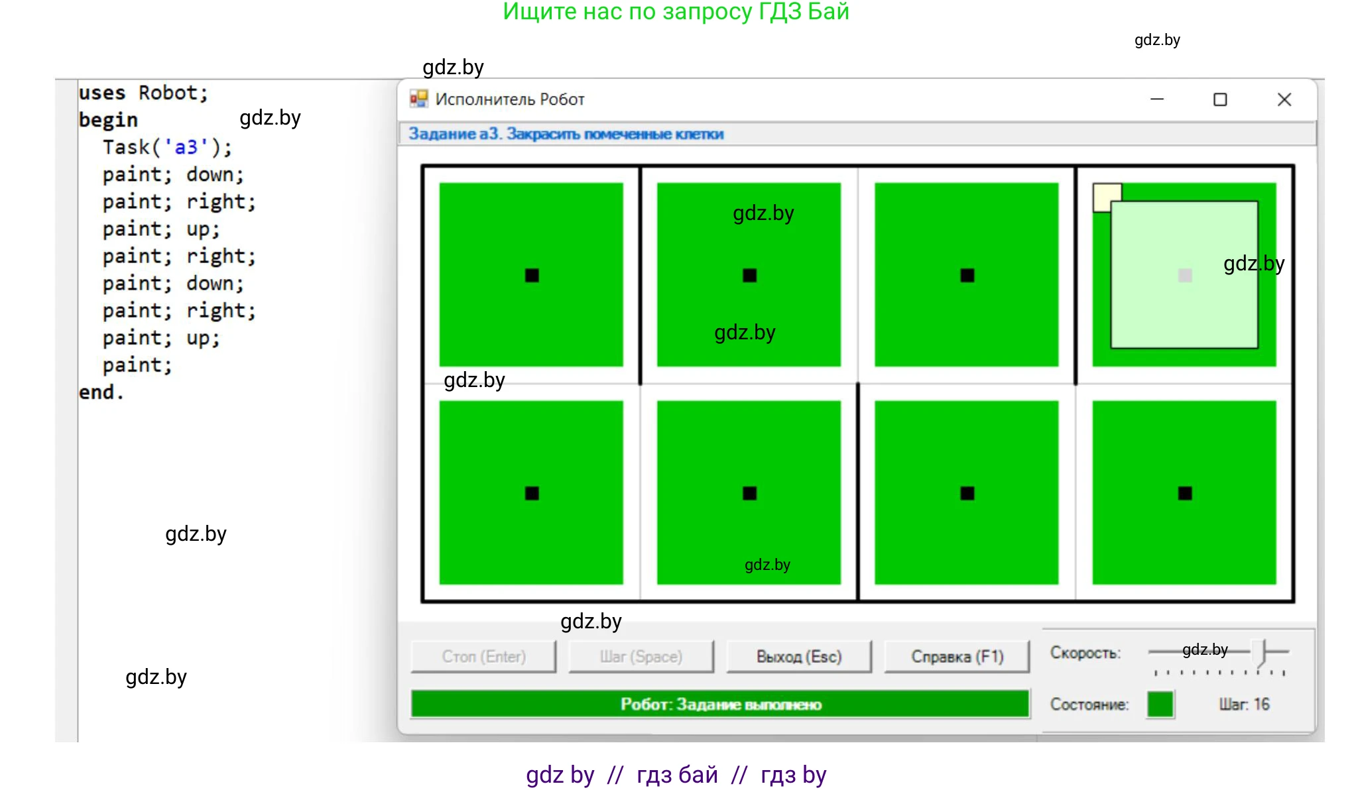This screenshot has width=1354, height=790.
Task: Click the small cream square robot corner
Action: point(1102,193)
